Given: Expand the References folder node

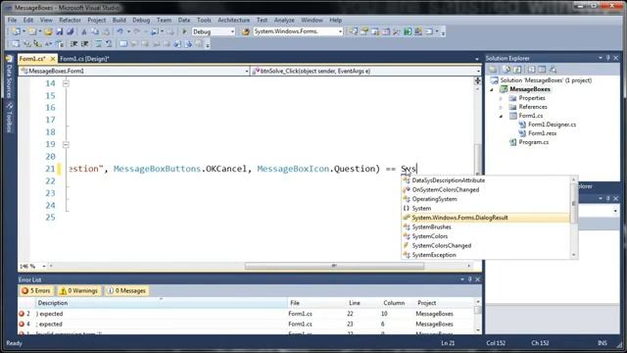Looking at the screenshot, I should tap(501, 107).
